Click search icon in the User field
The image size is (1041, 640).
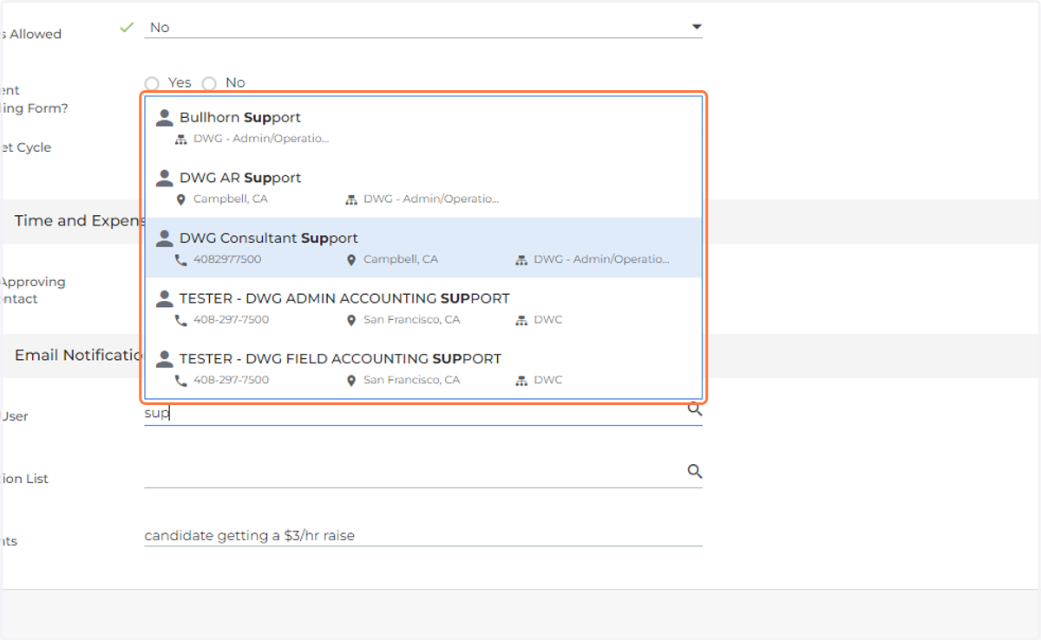pyautogui.click(x=695, y=409)
